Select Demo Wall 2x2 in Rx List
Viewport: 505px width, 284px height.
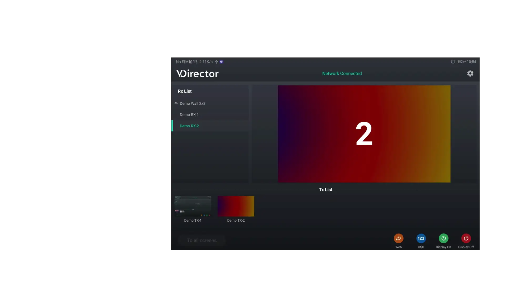pyautogui.click(x=193, y=104)
